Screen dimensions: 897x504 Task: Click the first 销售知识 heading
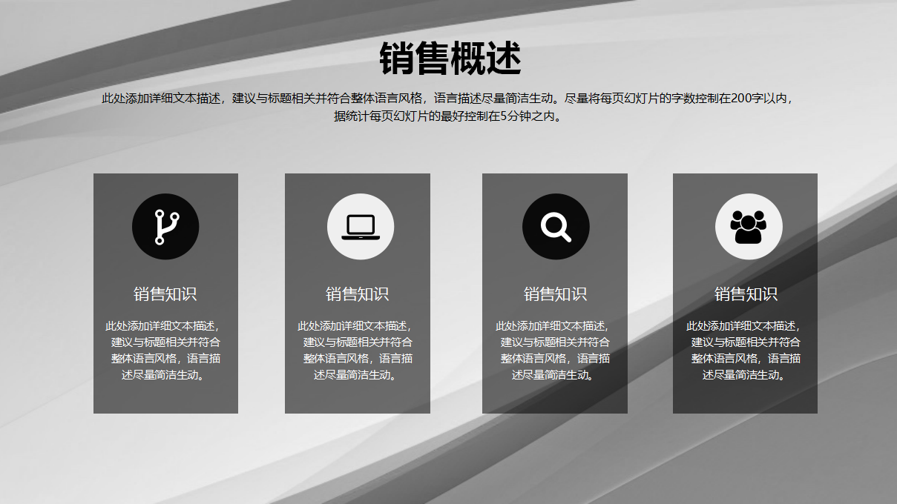coord(165,292)
